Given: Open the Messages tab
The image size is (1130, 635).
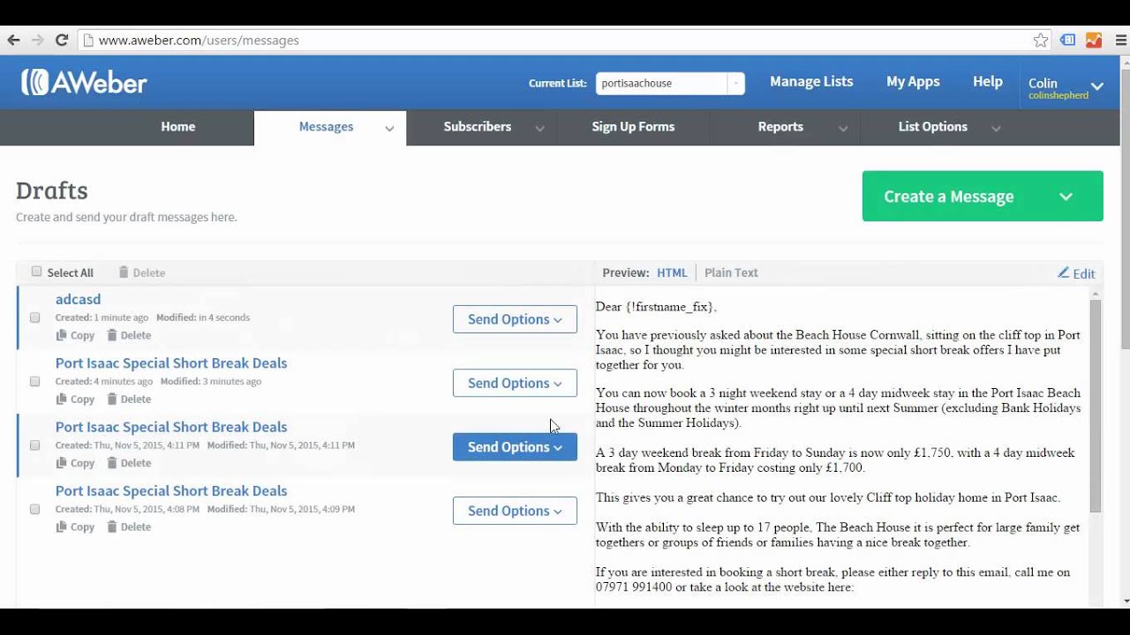Looking at the screenshot, I should 326,127.
